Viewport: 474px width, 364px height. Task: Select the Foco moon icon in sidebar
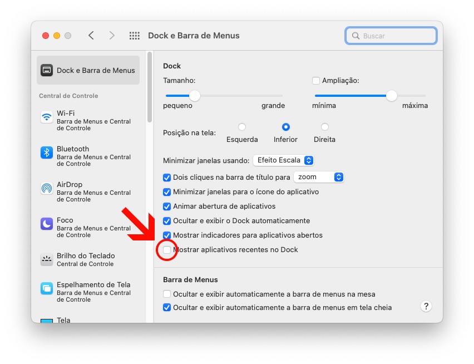coord(47,224)
